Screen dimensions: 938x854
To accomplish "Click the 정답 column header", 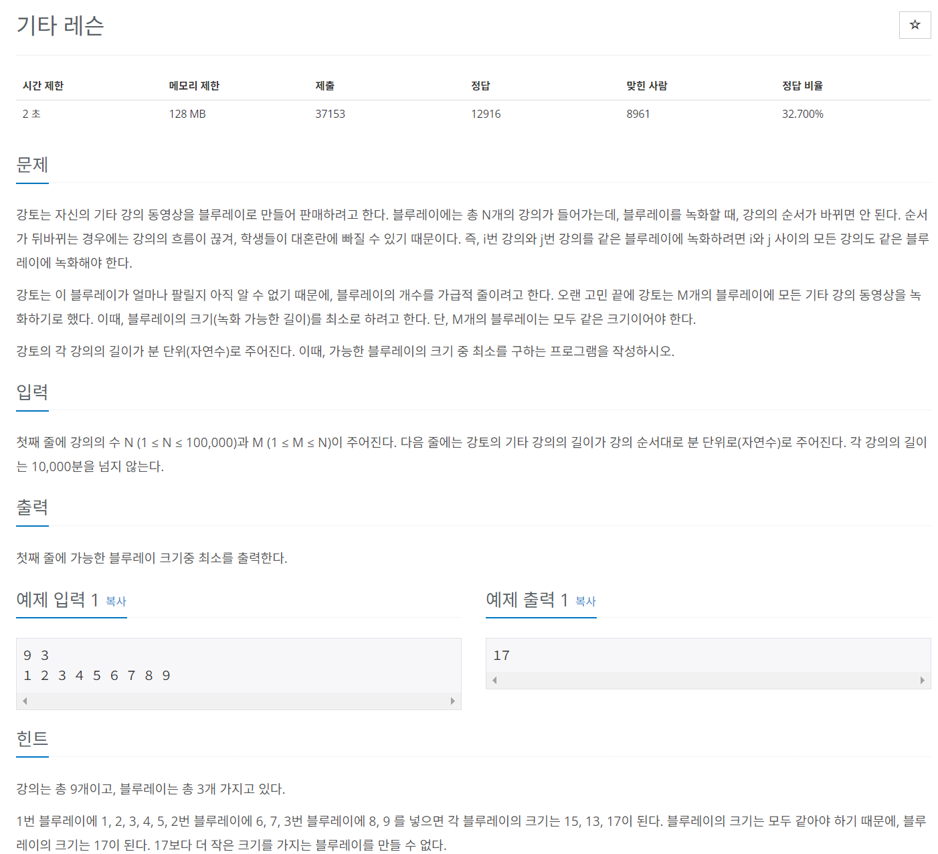I will [480, 86].
